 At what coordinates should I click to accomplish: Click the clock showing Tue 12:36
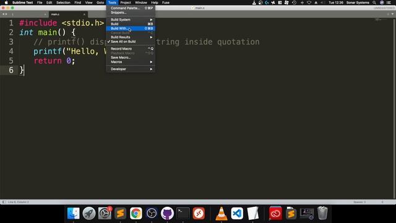point(336,2)
